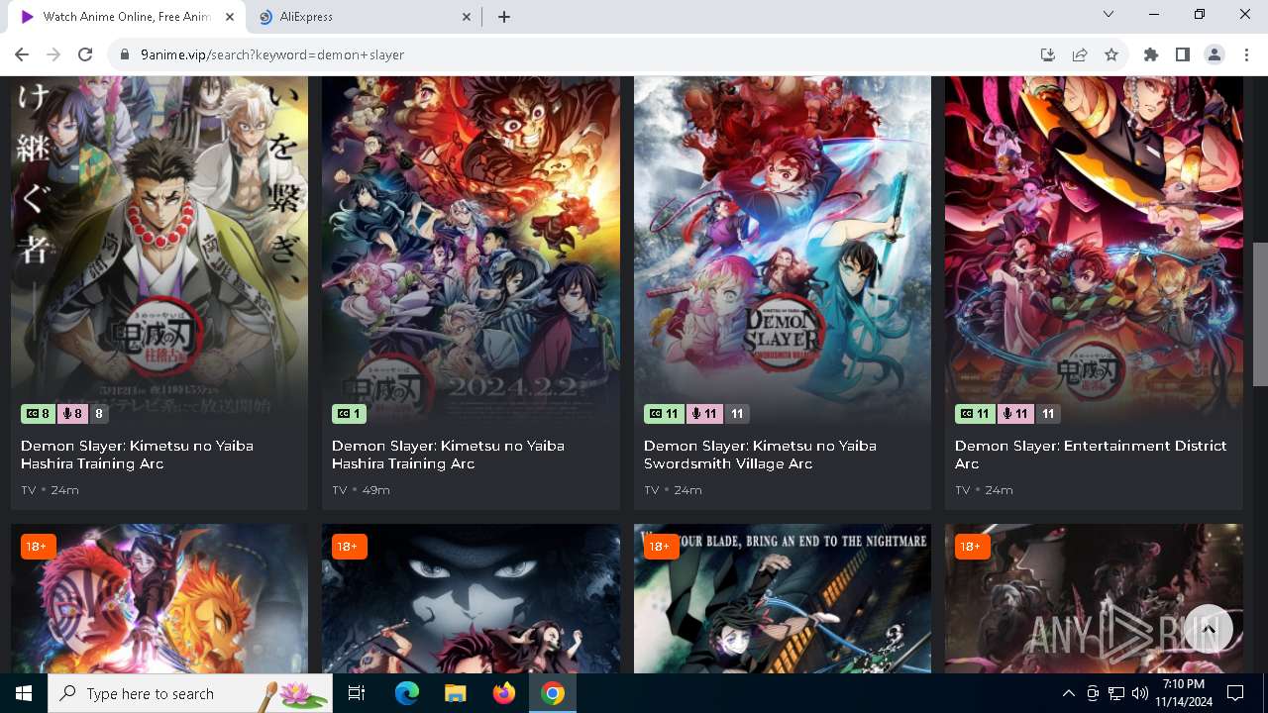Open File Explorer from taskbar

[455, 693]
